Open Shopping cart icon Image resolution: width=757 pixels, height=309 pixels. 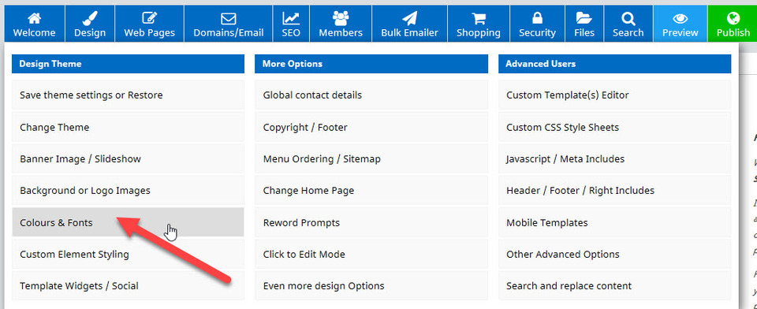pos(479,18)
